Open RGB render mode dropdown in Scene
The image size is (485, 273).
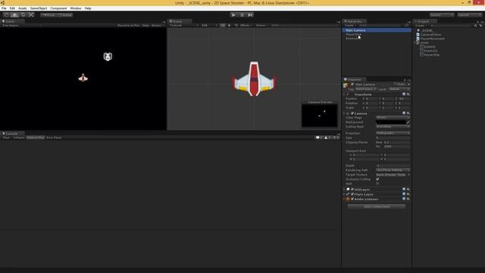(x=209, y=25)
